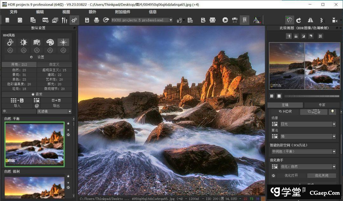Switch to the 专家 tab
This screenshot has width=343, height=201.
pos(322,105)
